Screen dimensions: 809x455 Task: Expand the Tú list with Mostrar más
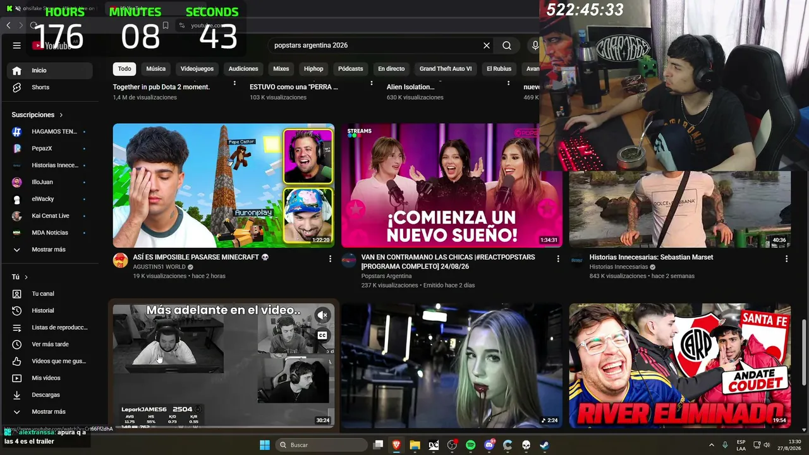[x=49, y=412]
